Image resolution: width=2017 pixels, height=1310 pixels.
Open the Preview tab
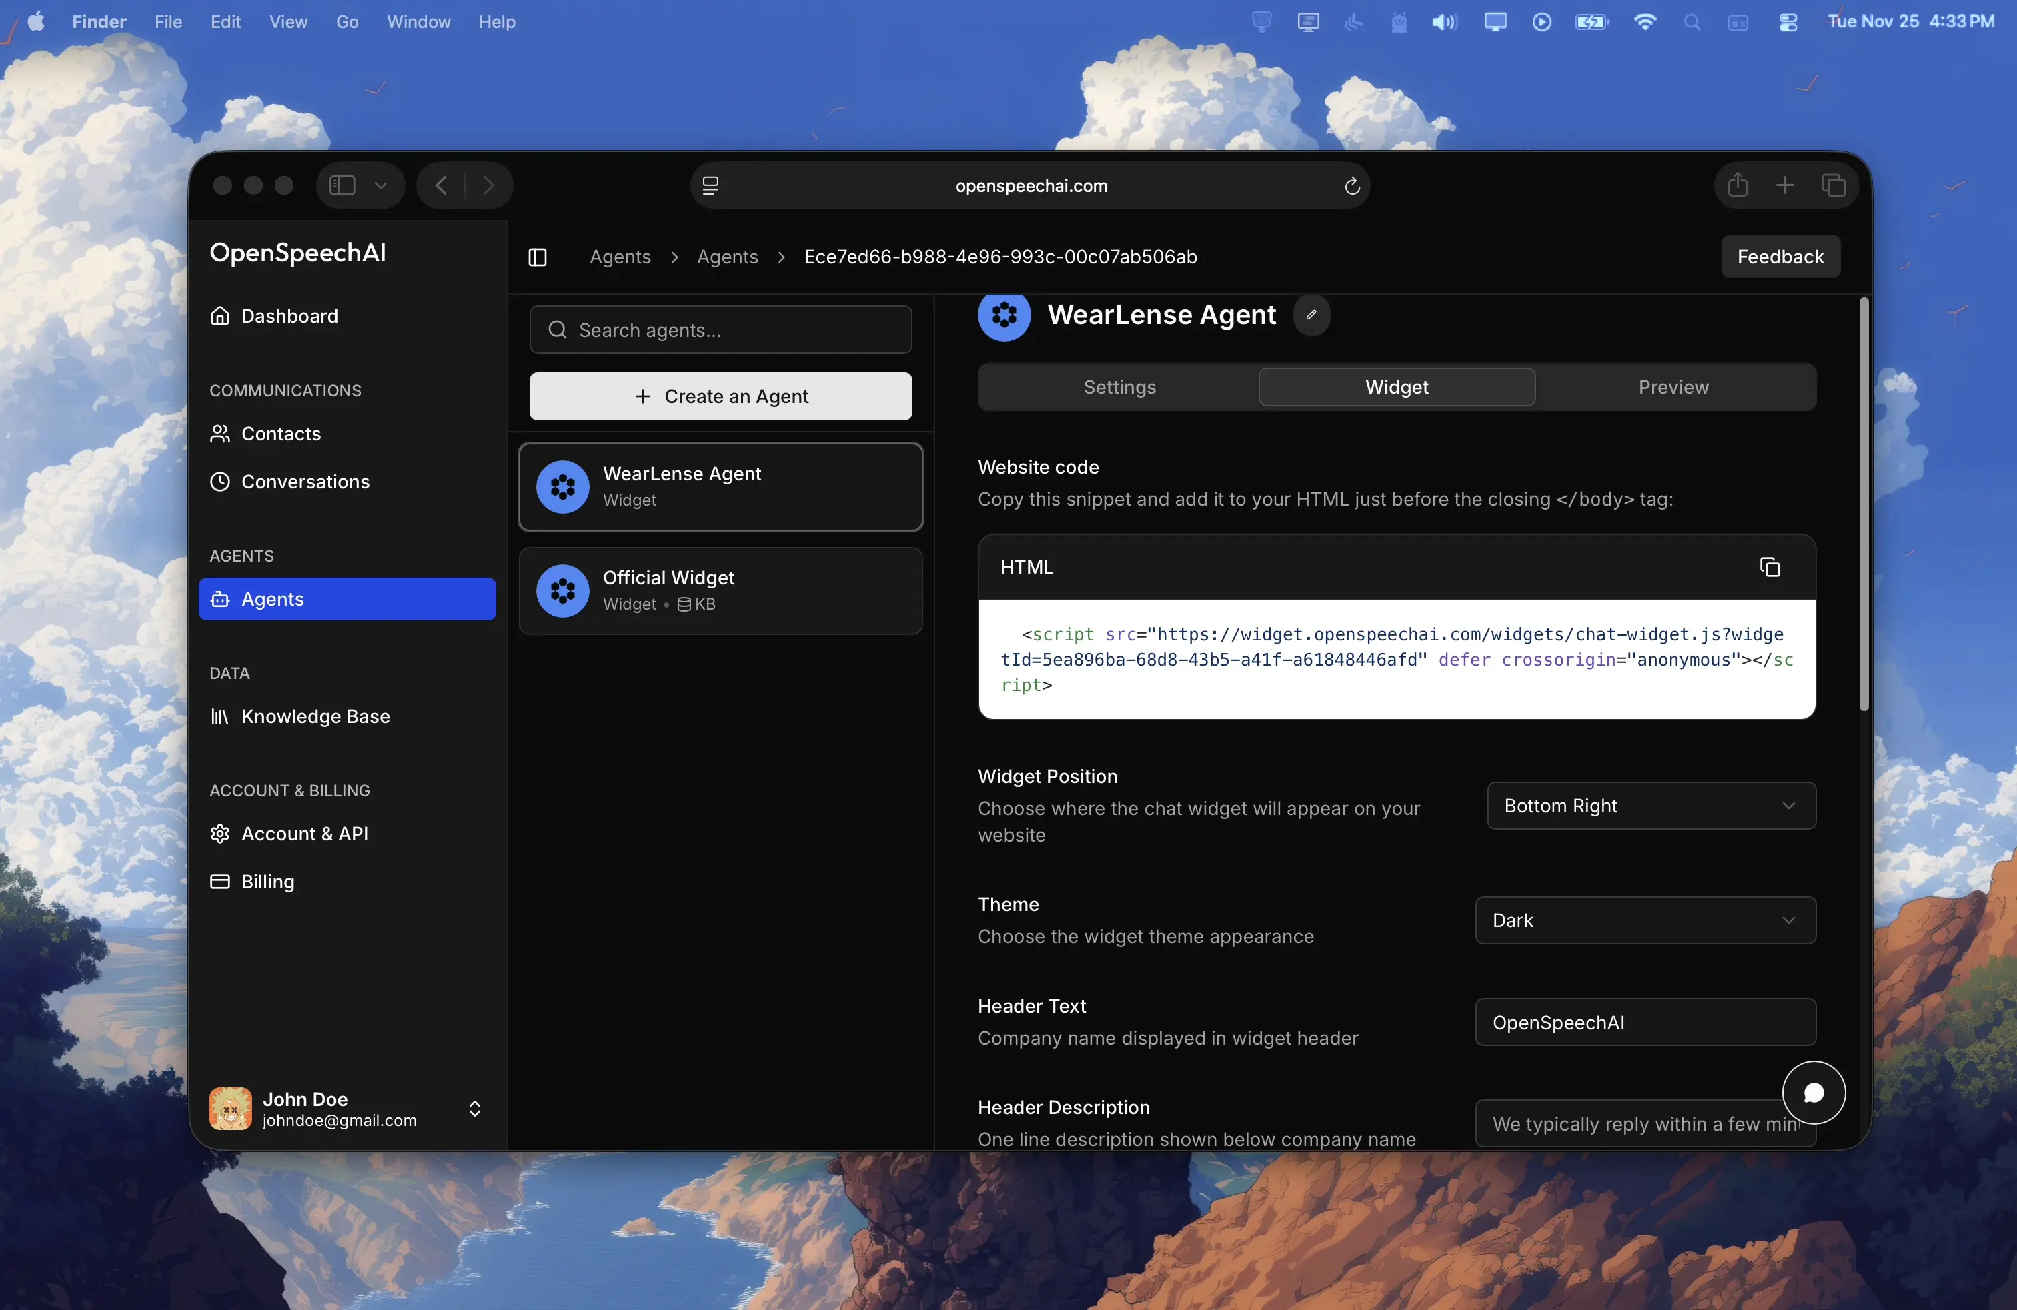click(x=1673, y=386)
